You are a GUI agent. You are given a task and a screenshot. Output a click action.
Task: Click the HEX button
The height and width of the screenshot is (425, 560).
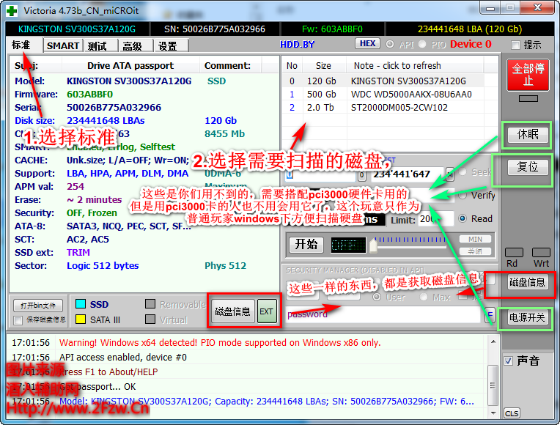coord(367,43)
